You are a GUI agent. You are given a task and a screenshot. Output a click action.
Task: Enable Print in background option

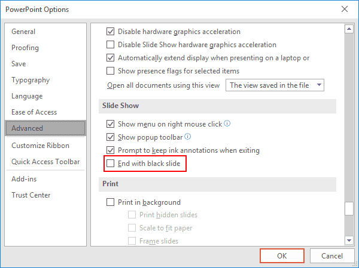click(x=110, y=202)
